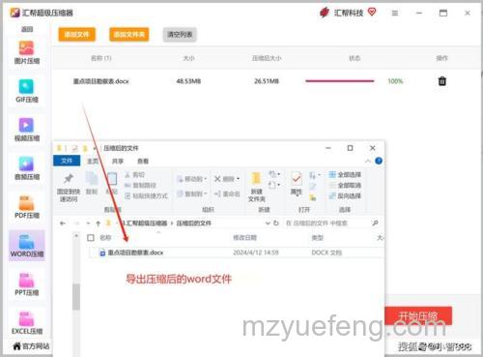The width and height of the screenshot is (483, 357).
Task: Collapse the Explorer ribbon with chevron
Action: point(368,161)
